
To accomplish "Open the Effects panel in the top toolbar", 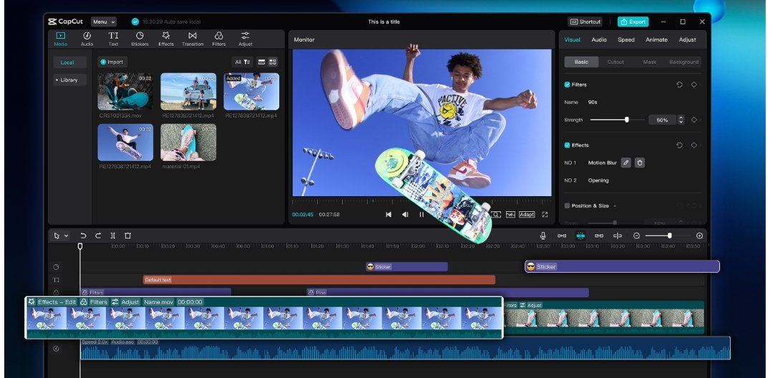I will [x=166, y=39].
